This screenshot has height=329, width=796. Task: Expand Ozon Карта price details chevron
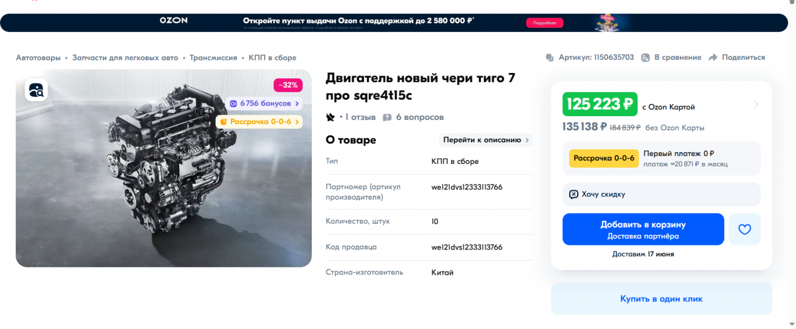[x=756, y=104]
